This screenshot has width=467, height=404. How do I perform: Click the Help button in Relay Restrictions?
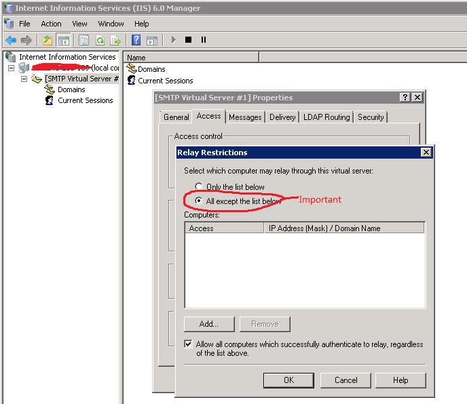(400, 380)
